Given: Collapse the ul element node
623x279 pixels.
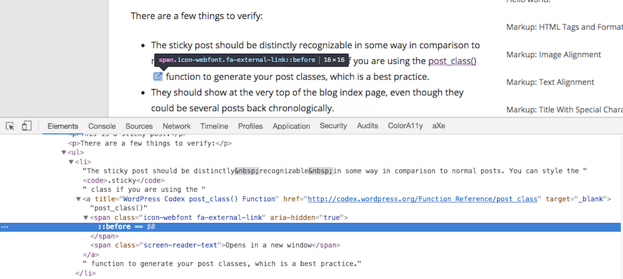Looking at the screenshot, I should 64,153.
